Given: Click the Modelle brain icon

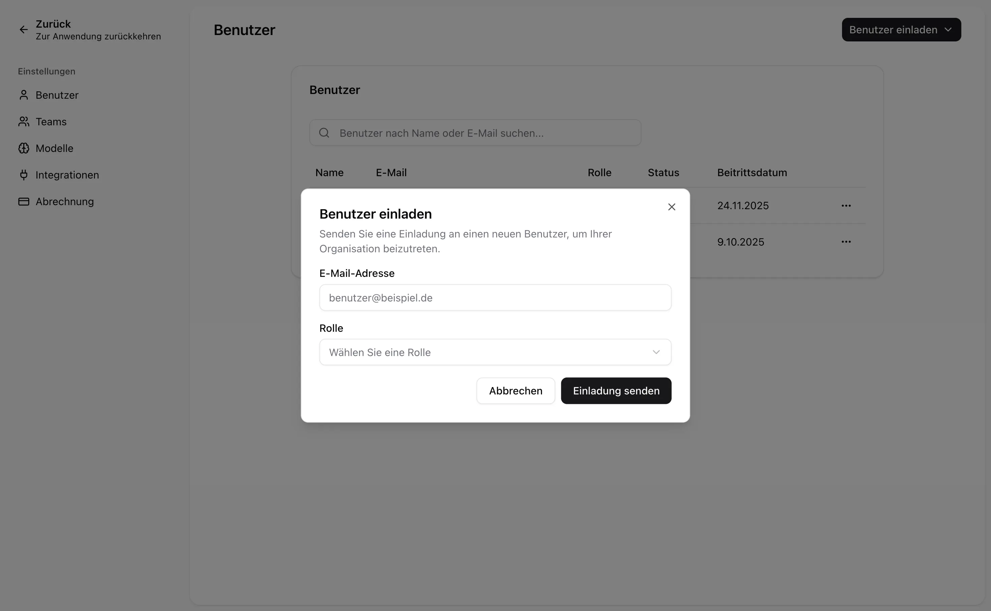Looking at the screenshot, I should 24,148.
